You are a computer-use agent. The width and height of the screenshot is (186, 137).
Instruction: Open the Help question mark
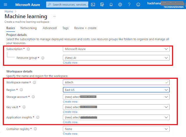point(129,5)
